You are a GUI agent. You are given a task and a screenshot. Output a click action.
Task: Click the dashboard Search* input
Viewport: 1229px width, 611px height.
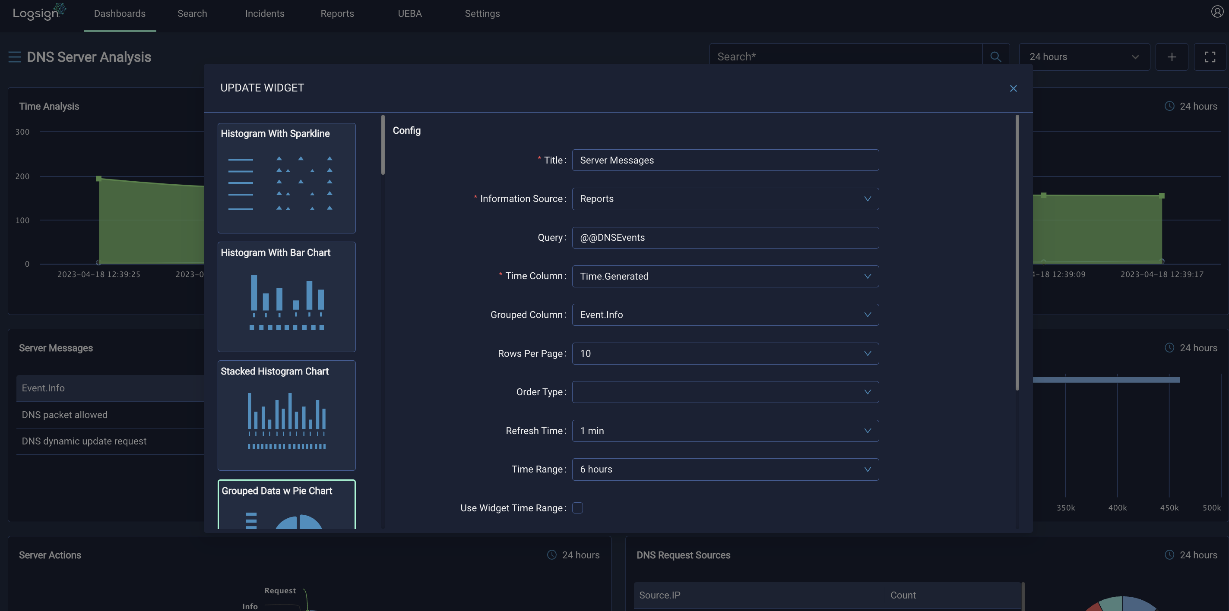[x=846, y=57]
